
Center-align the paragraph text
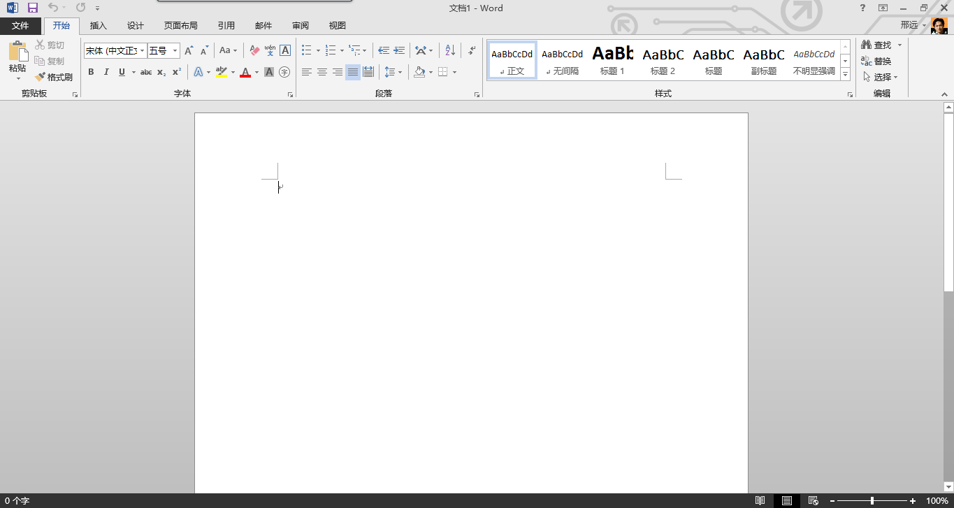click(x=322, y=72)
